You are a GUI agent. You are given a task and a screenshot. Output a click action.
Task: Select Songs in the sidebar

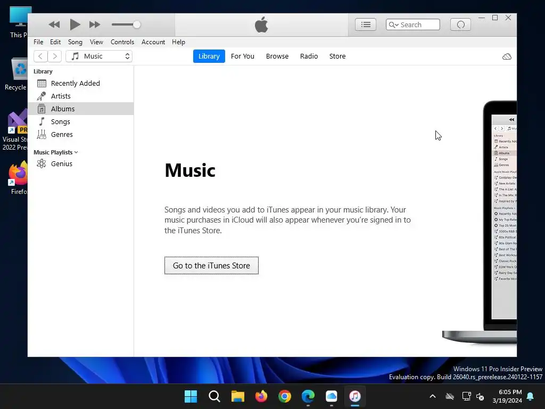pyautogui.click(x=81, y=122)
